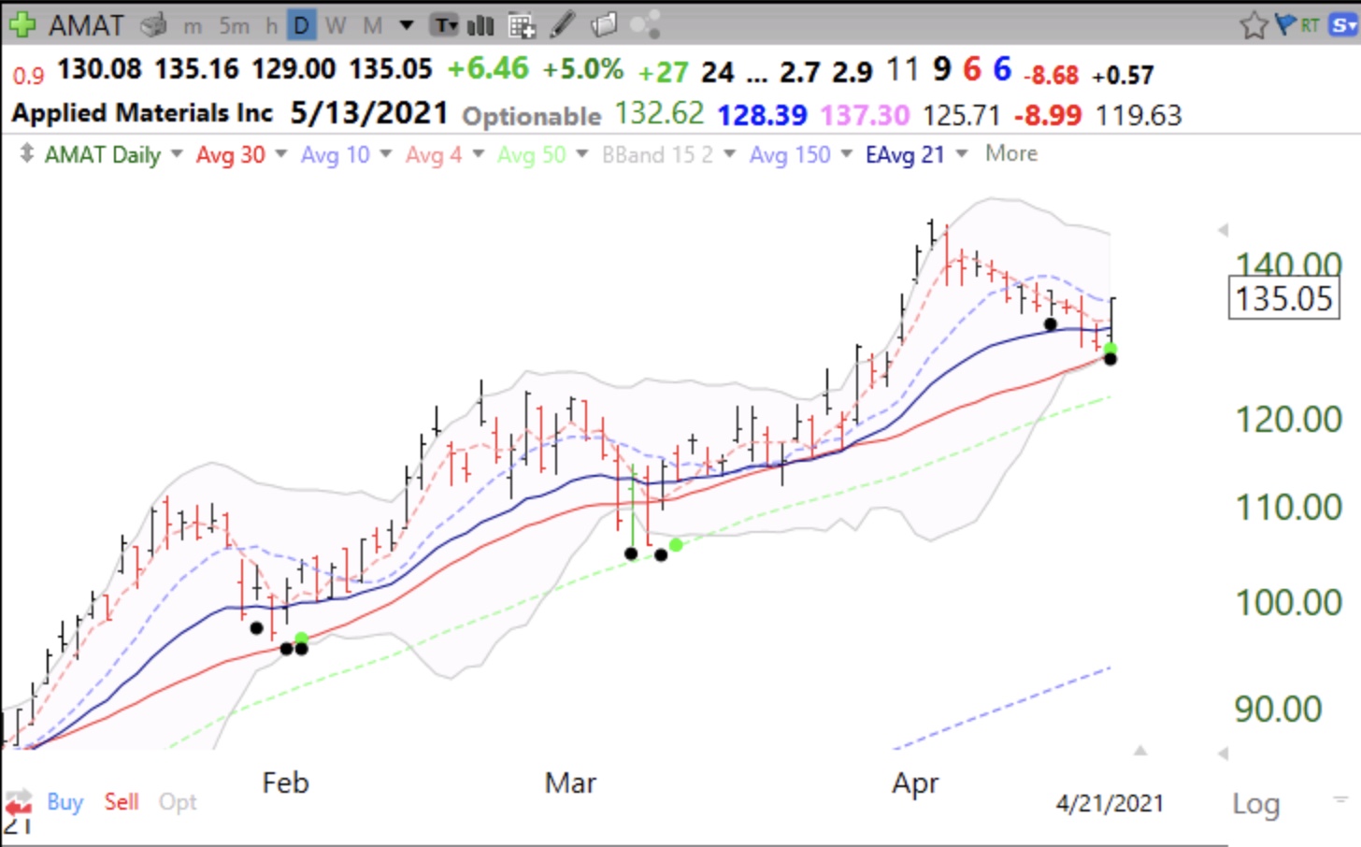This screenshot has height=847, width=1361.
Task: Switch to Weekly timeframe W
Action: [x=336, y=25]
